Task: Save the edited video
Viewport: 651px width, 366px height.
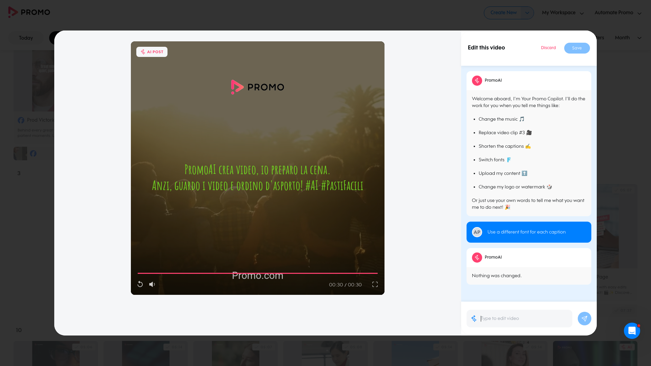Action: click(x=577, y=48)
